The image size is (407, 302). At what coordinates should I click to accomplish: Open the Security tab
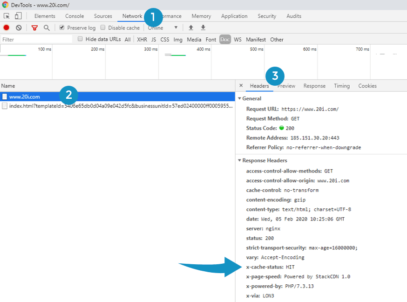pos(267,16)
